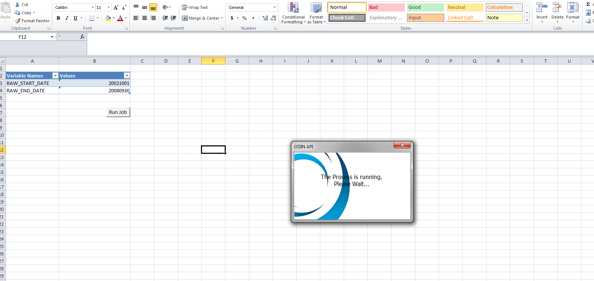Expand the General number format dropdown
Screen dimensions: 594x281
(274, 7)
